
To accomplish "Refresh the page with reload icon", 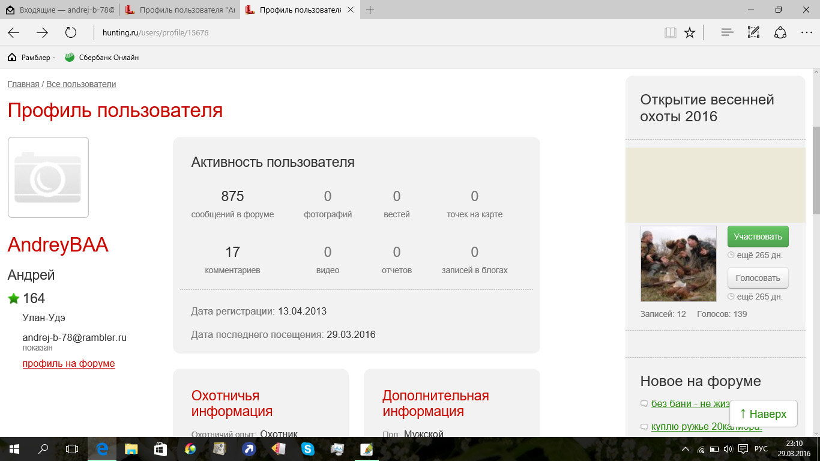I will tap(71, 33).
